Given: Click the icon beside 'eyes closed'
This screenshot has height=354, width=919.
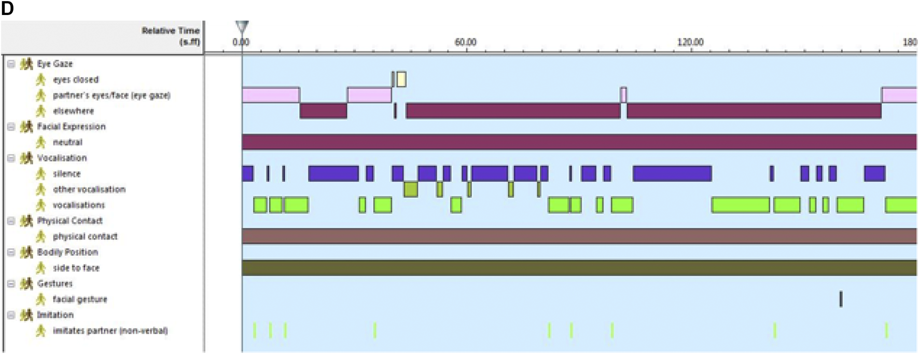Looking at the screenshot, I should pyautogui.click(x=40, y=80).
